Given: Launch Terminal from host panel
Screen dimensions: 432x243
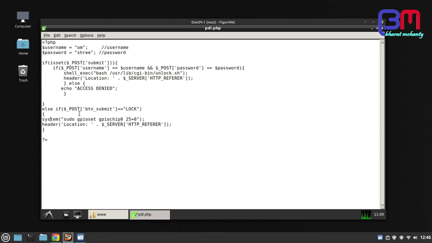Looking at the screenshot, I should 31,237.
